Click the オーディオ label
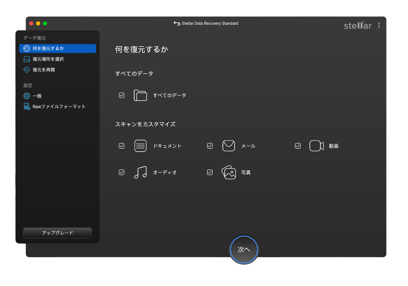This screenshot has width=408, height=286. pos(165,172)
